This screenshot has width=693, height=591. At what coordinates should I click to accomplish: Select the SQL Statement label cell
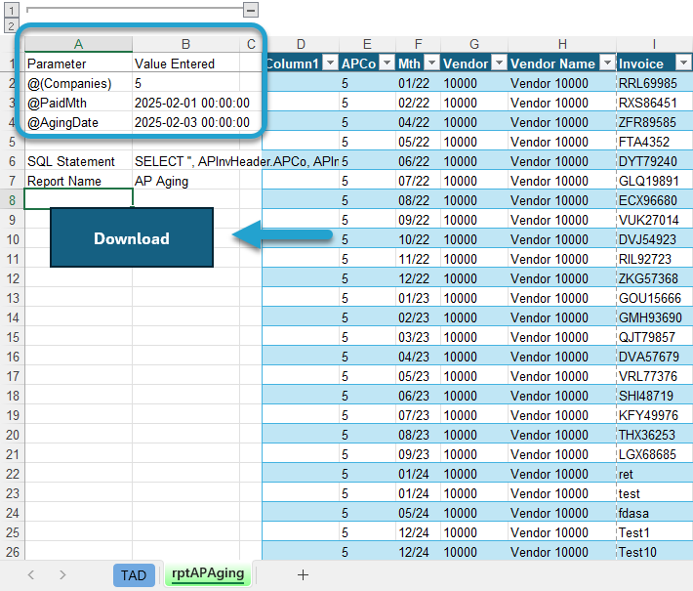(78, 161)
